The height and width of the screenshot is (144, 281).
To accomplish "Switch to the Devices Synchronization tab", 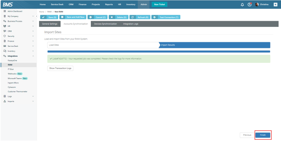I will coord(105,24).
